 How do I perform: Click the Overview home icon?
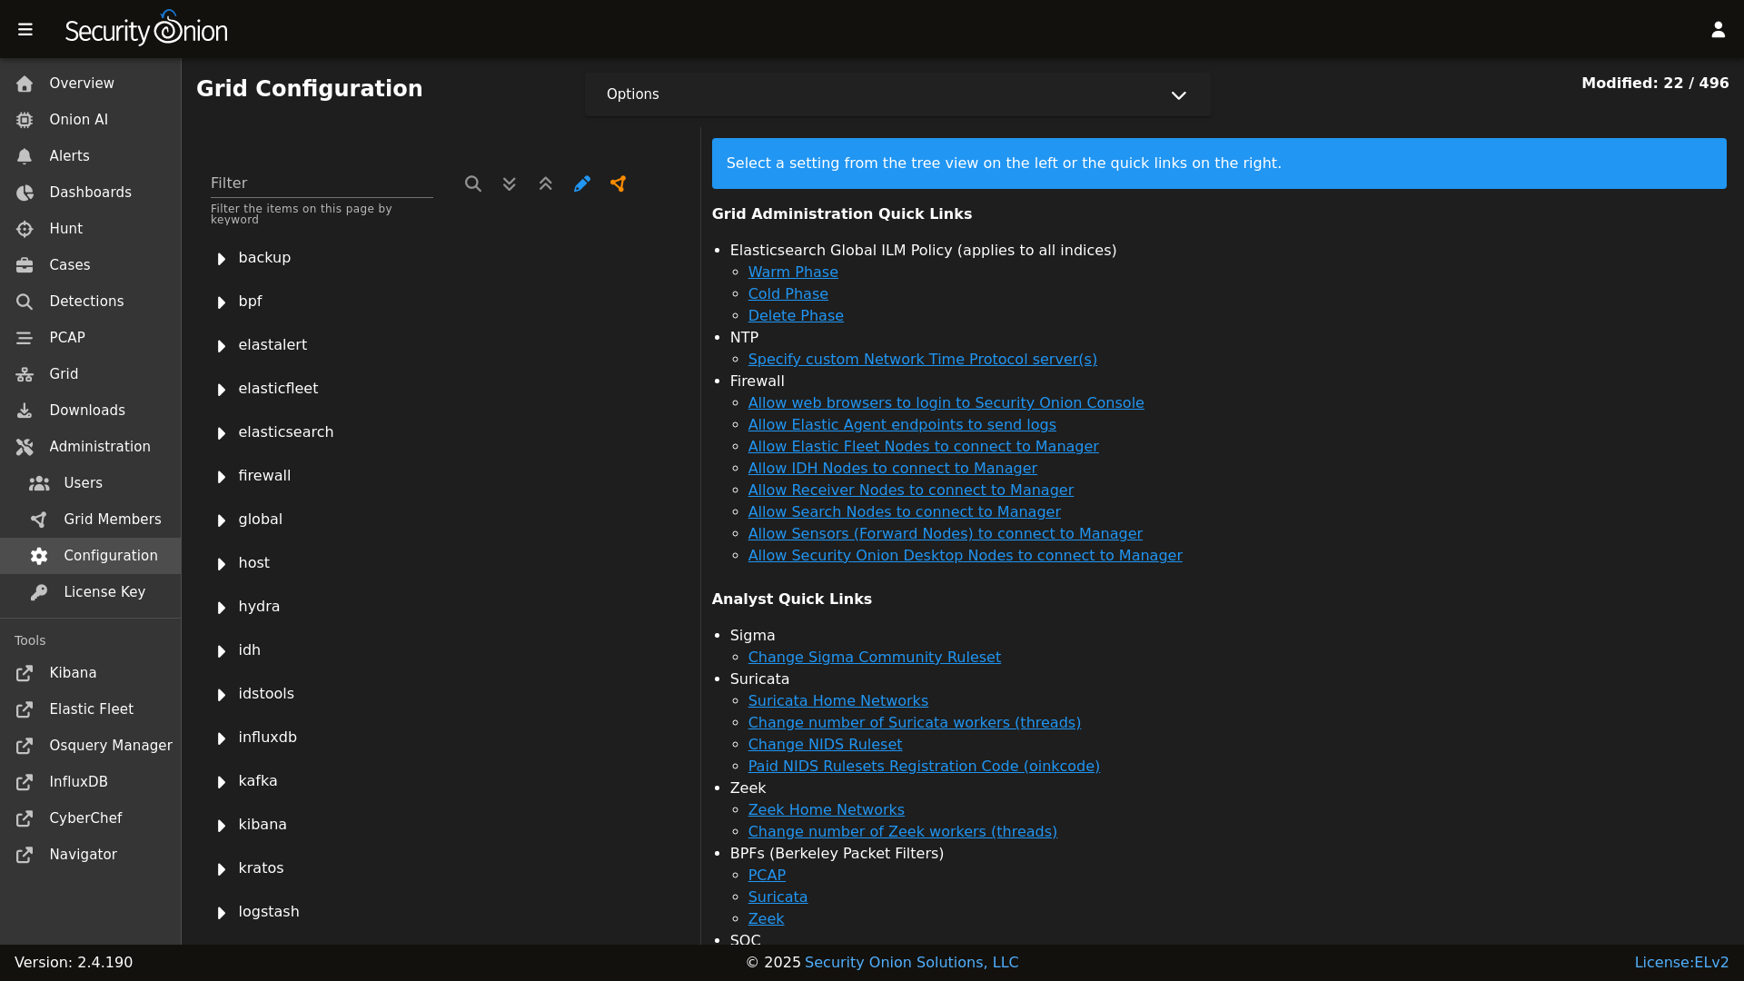click(x=25, y=83)
